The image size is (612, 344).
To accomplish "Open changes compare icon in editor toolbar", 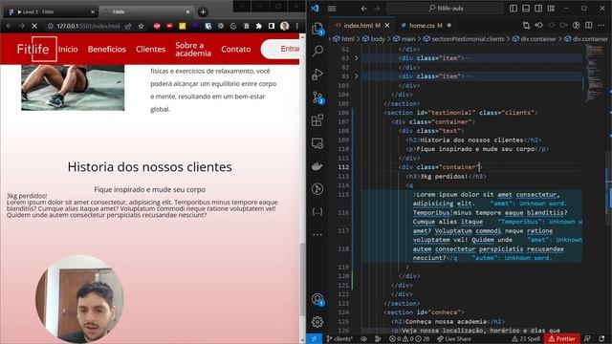I will tap(526, 26).
